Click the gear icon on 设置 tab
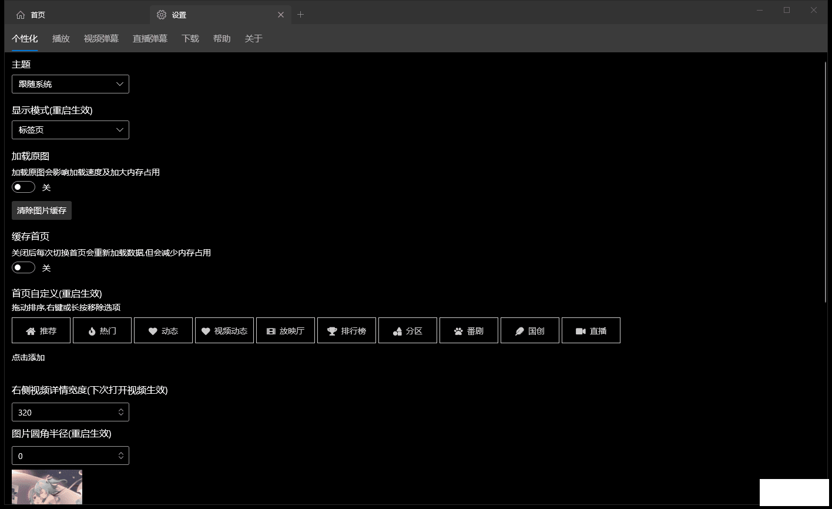 click(162, 15)
